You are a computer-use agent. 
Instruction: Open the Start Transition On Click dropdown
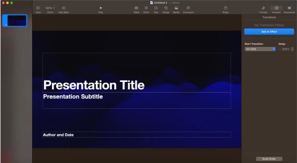click(260, 49)
